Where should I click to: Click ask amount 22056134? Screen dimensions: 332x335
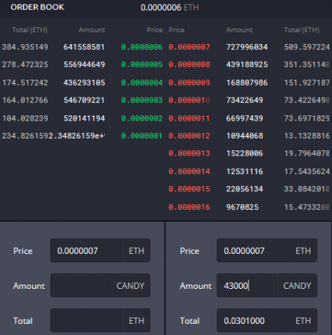(245, 189)
